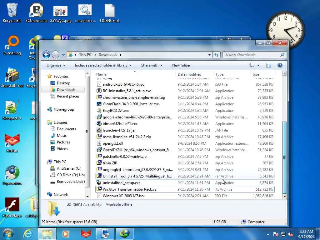Launch BCUninstaller desktop shortcut
The height and width of the screenshot is (240, 320).
pos(36,12)
